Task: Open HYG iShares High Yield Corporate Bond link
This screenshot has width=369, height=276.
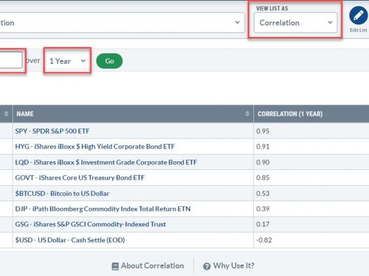Action: [x=95, y=147]
